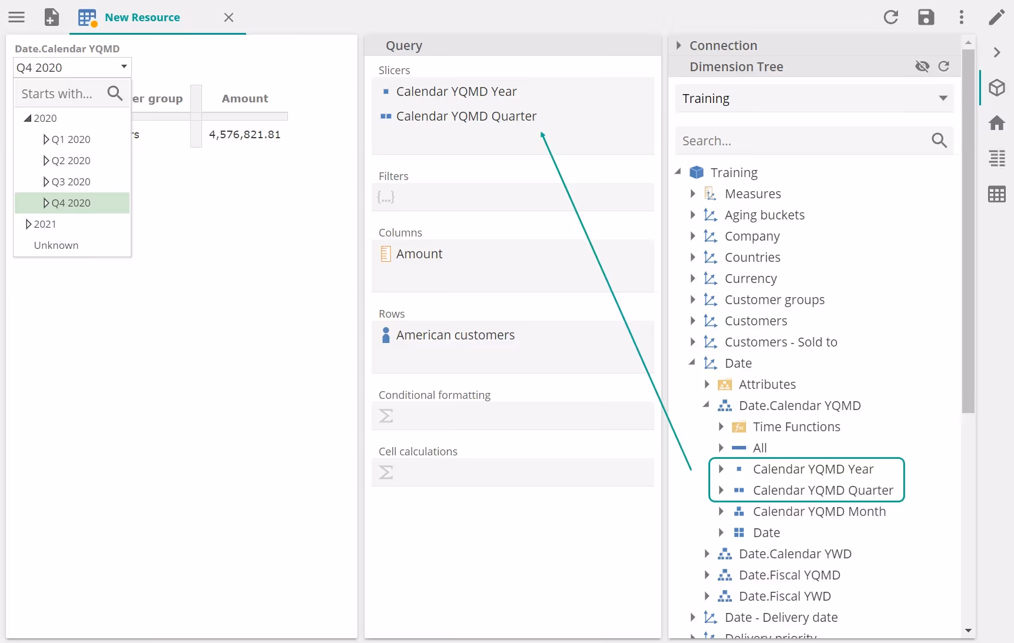Create a new document via file-plus icon

pyautogui.click(x=52, y=17)
